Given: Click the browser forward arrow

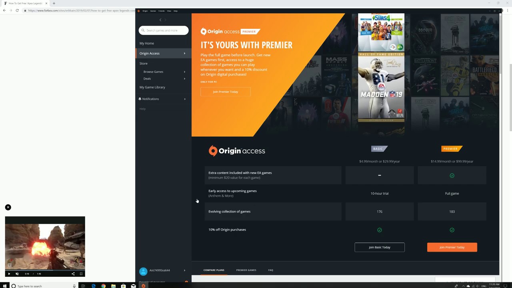Looking at the screenshot, I should [10, 10].
